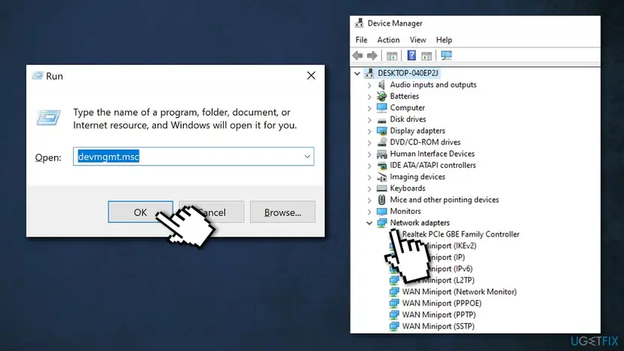
Task: Click the Device Manager title bar icon
Action: (x=359, y=23)
